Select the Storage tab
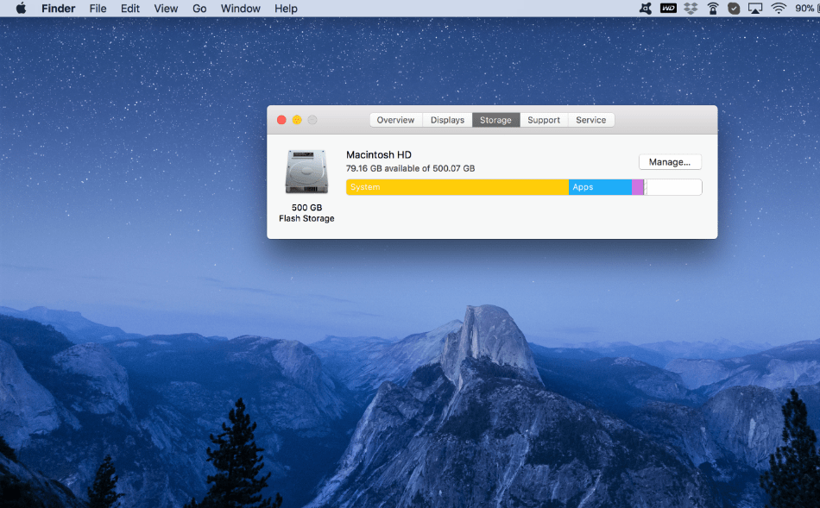 (495, 120)
